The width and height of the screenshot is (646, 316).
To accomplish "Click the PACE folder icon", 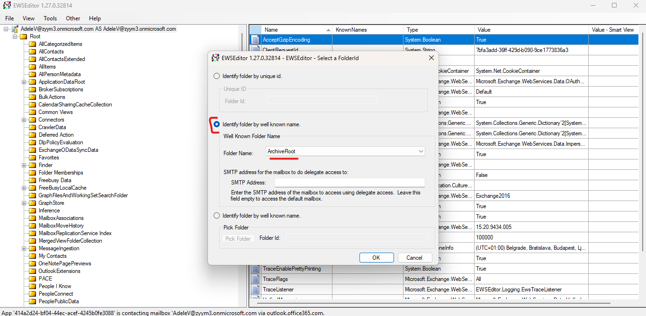I will tap(33, 279).
